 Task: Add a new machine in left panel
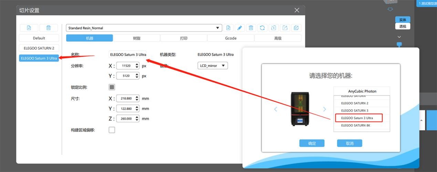(29, 28)
